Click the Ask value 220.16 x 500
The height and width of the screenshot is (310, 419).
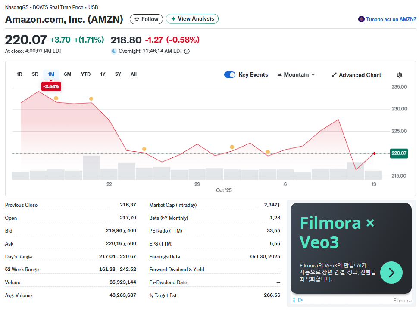coord(121,243)
